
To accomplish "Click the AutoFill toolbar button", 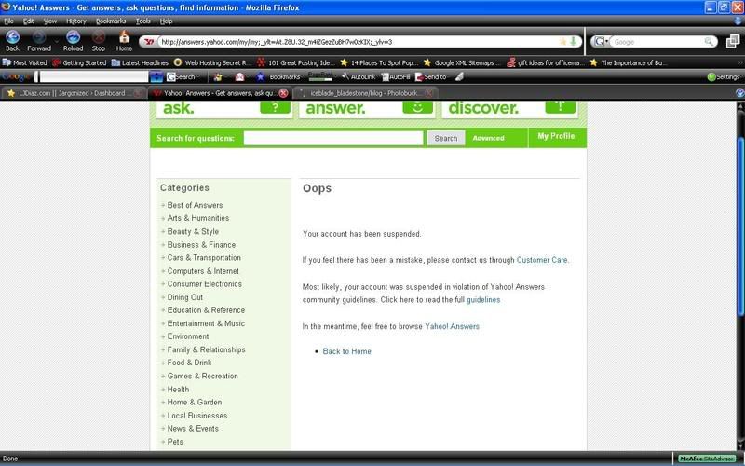I will [395, 76].
